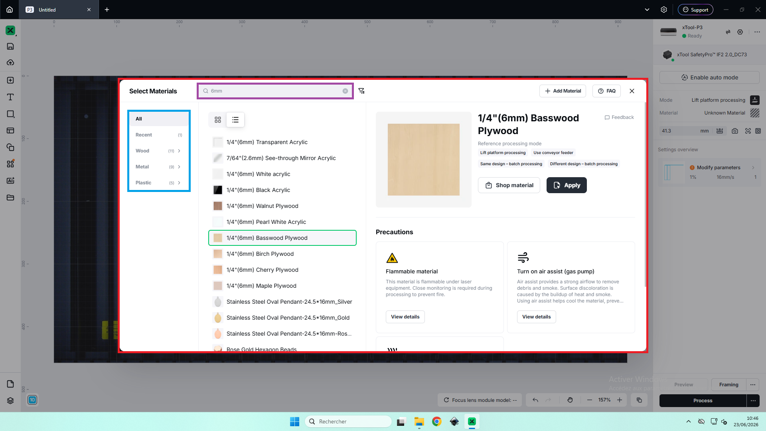Click Lift platform processing tag
The height and width of the screenshot is (431, 766).
click(x=503, y=153)
